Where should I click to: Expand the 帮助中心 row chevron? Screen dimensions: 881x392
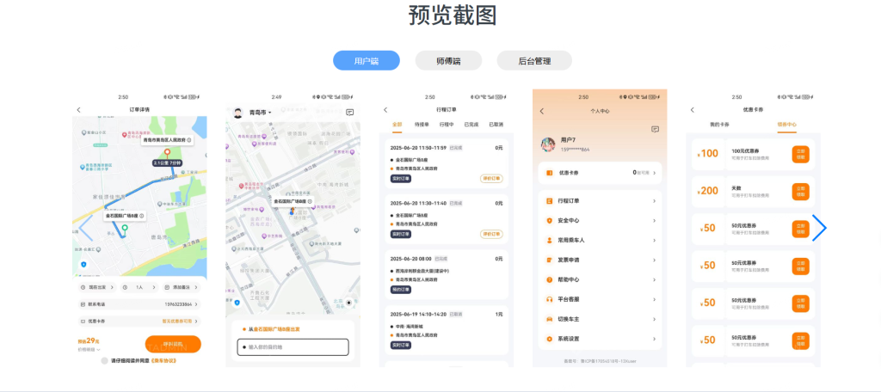click(654, 279)
